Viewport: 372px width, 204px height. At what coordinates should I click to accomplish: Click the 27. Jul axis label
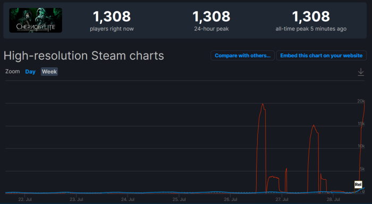tap(282, 200)
